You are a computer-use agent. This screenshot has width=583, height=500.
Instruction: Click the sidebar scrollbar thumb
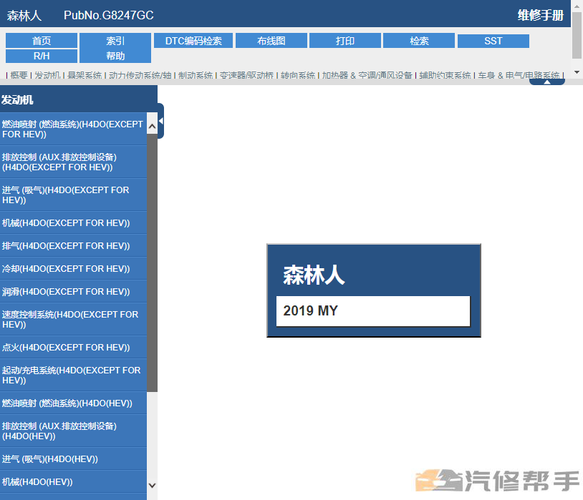click(152, 263)
